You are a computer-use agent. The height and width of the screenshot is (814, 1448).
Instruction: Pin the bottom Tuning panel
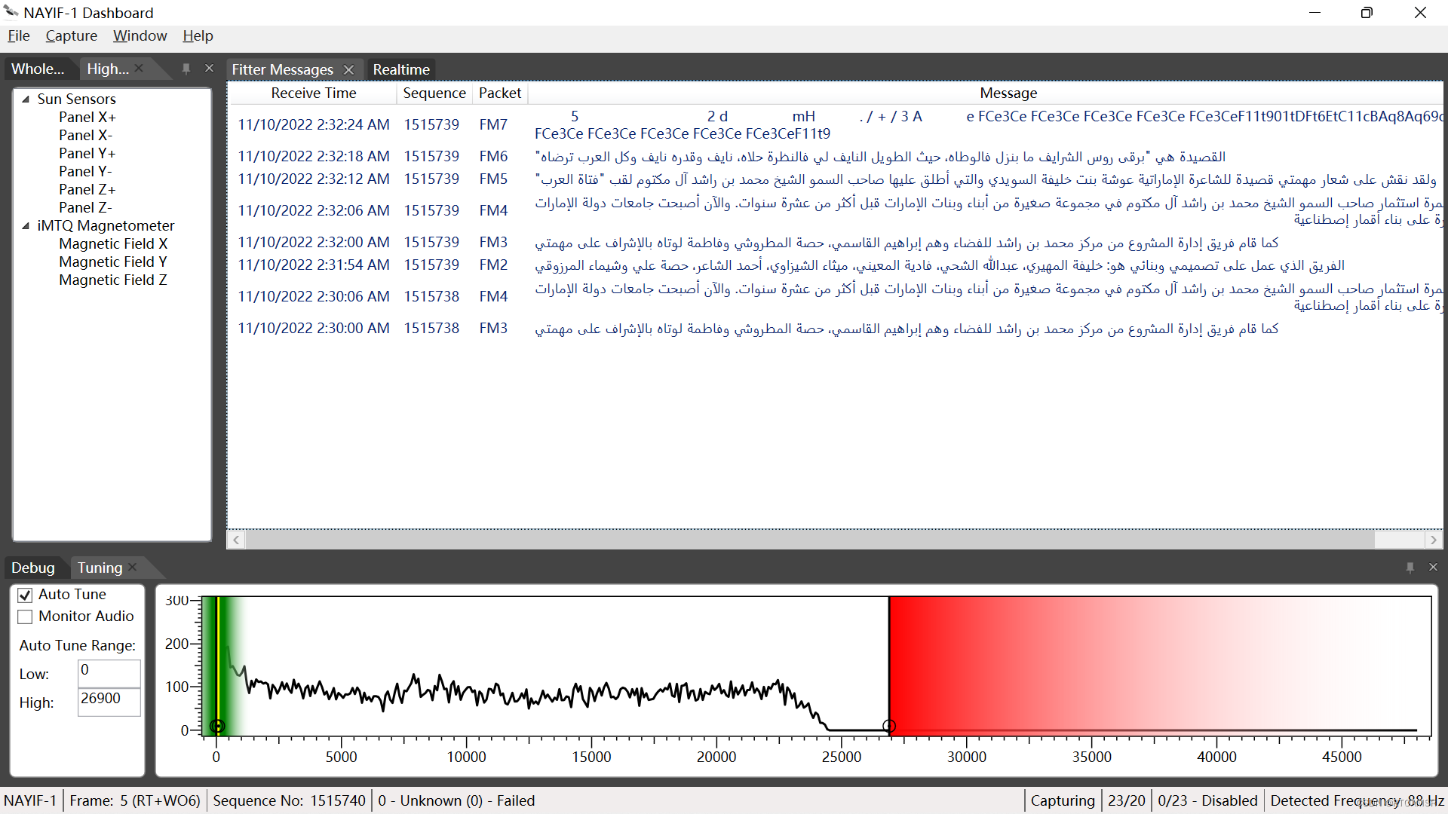pyautogui.click(x=1410, y=568)
